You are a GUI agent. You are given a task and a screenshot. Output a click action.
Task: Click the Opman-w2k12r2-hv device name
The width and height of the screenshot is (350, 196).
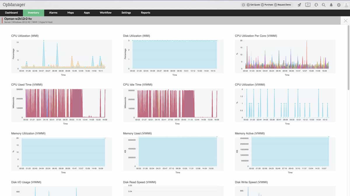point(18,19)
